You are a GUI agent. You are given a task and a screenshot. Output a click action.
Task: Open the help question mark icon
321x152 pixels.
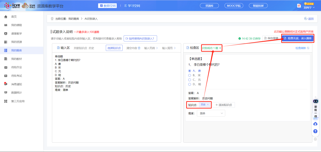coord(315,131)
